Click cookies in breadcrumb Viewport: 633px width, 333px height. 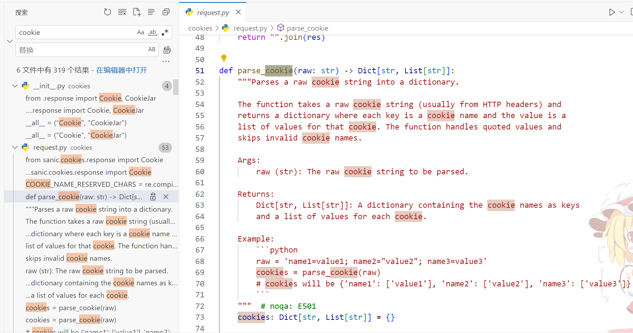200,28
